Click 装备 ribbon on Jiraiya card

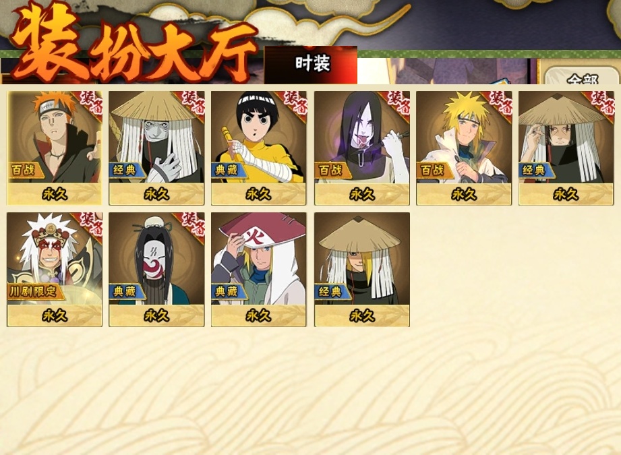tap(92, 223)
